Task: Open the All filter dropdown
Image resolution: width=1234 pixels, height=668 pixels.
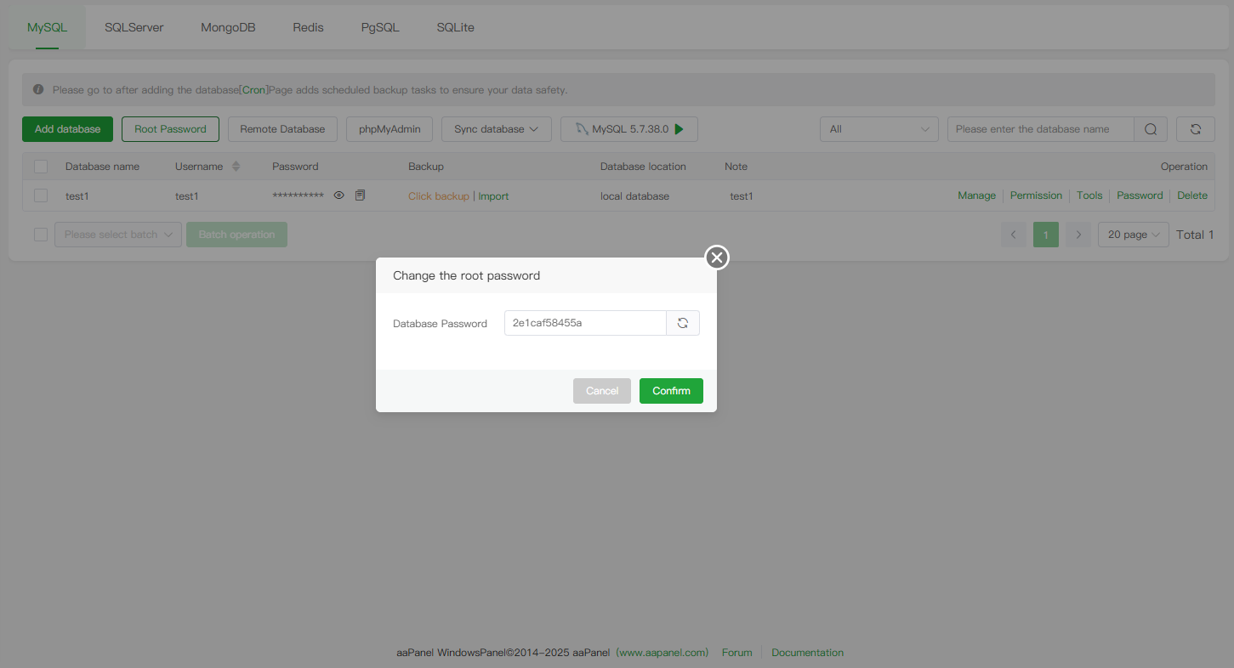Action: coord(879,129)
